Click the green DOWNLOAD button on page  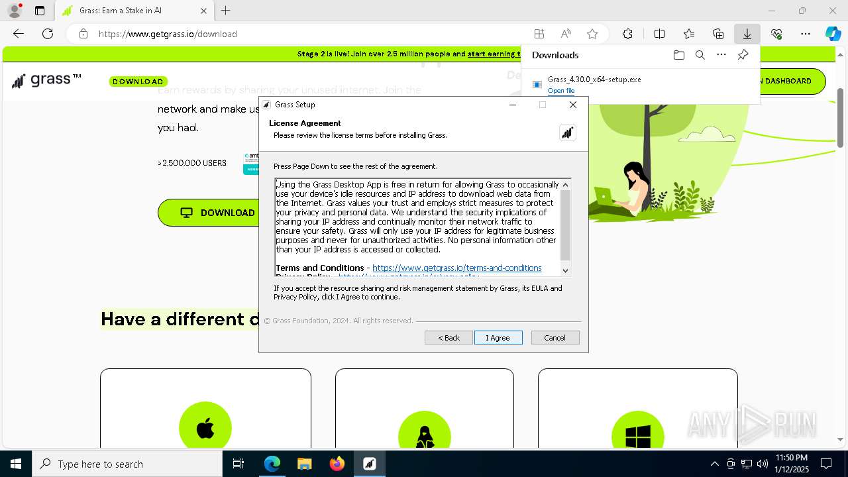[209, 213]
